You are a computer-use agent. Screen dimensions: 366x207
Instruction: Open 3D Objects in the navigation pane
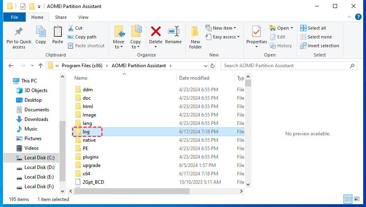point(31,90)
